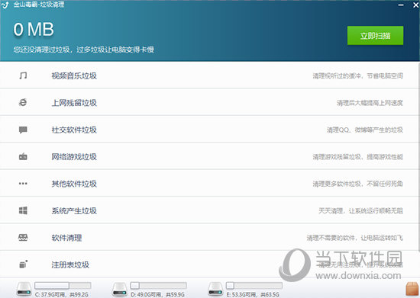Click description 清理游戏残留垃圾，提高游戏性能
The image size is (420, 298).
(358, 157)
